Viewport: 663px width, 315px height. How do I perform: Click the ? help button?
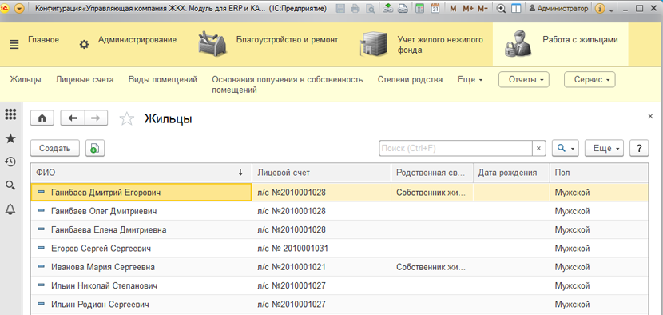pyautogui.click(x=639, y=148)
